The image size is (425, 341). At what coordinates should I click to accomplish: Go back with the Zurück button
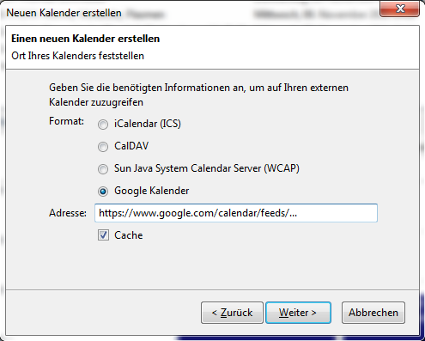pos(232,313)
